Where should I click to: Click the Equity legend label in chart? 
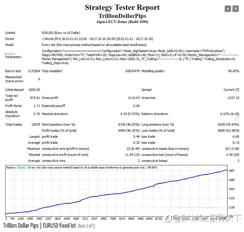point(22,168)
